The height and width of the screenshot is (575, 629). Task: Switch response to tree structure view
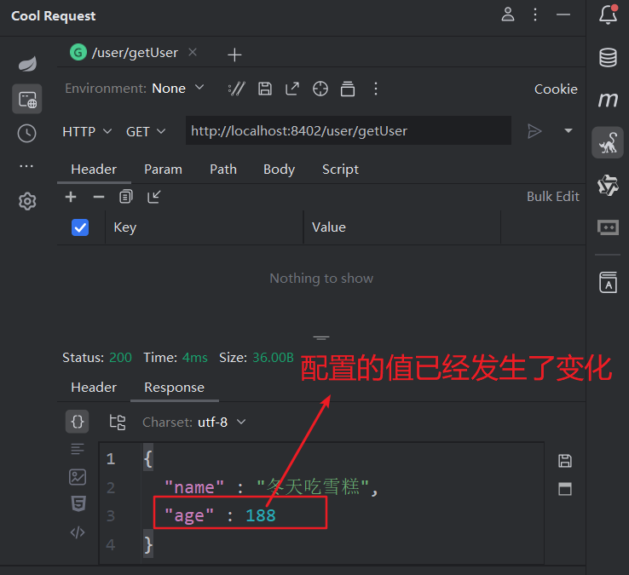[x=117, y=423]
